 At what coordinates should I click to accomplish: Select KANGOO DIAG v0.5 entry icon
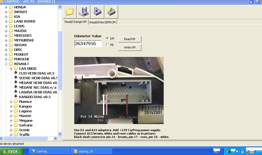click(16, 97)
